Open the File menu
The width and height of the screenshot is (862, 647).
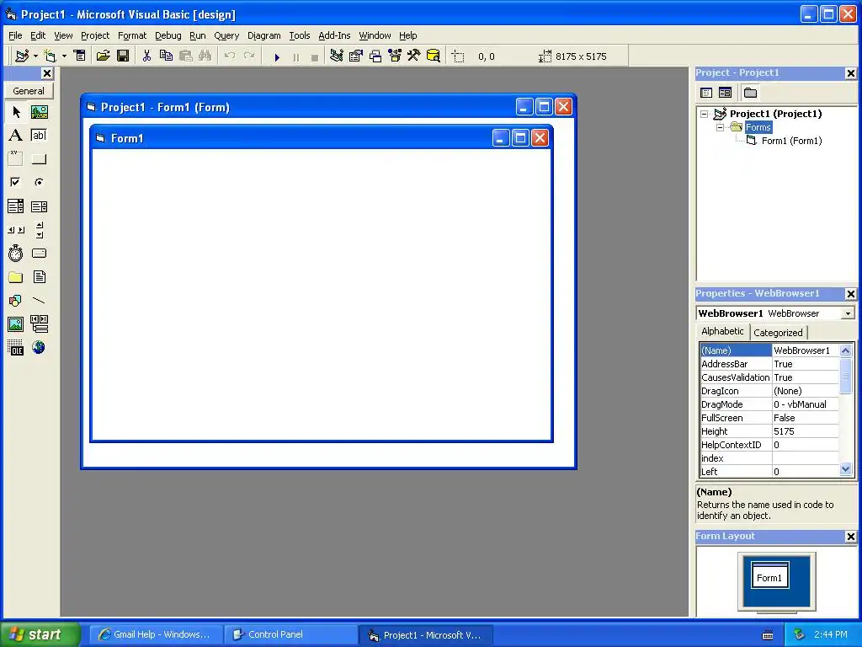(15, 35)
